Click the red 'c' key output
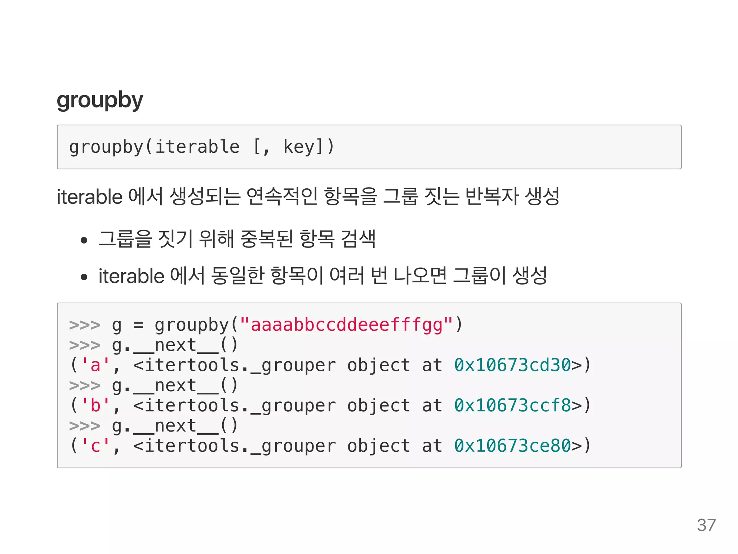The image size is (738, 554). pyautogui.click(x=95, y=446)
